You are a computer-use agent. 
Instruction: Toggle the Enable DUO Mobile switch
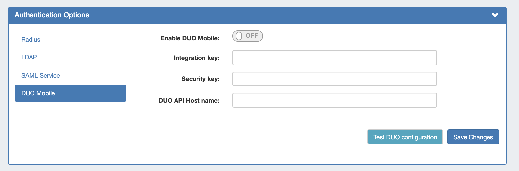(x=248, y=36)
